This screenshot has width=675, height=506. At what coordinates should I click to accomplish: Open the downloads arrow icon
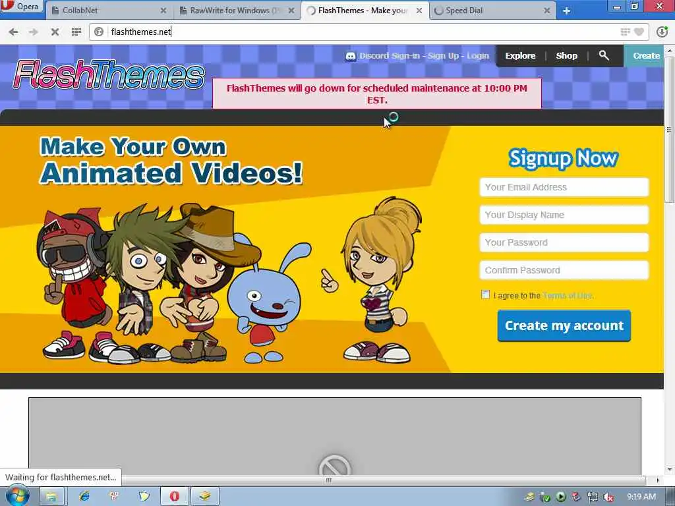pyautogui.click(x=662, y=32)
